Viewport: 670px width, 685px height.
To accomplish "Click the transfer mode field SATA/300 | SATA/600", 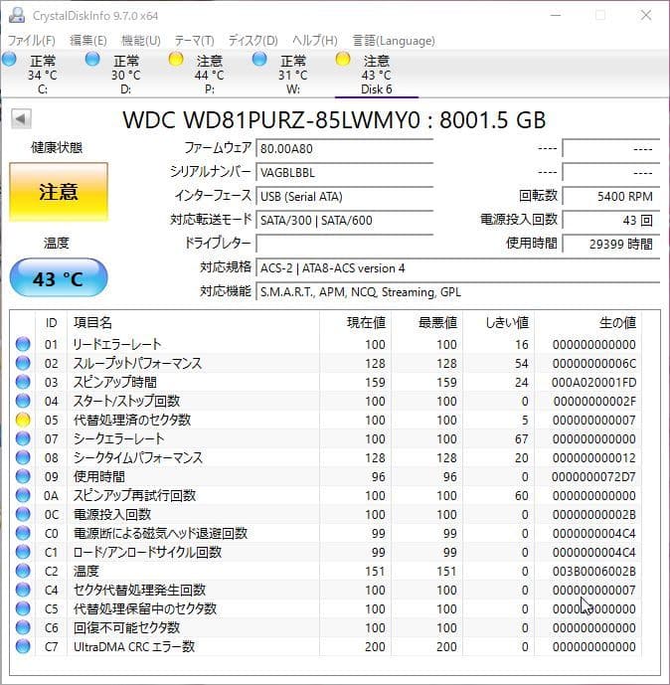I will click(x=345, y=220).
